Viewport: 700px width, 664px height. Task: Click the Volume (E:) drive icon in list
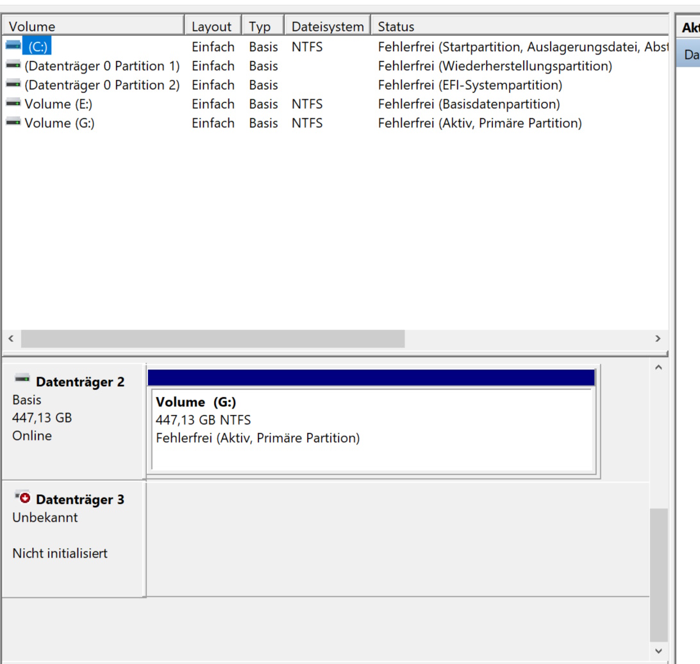click(x=13, y=103)
